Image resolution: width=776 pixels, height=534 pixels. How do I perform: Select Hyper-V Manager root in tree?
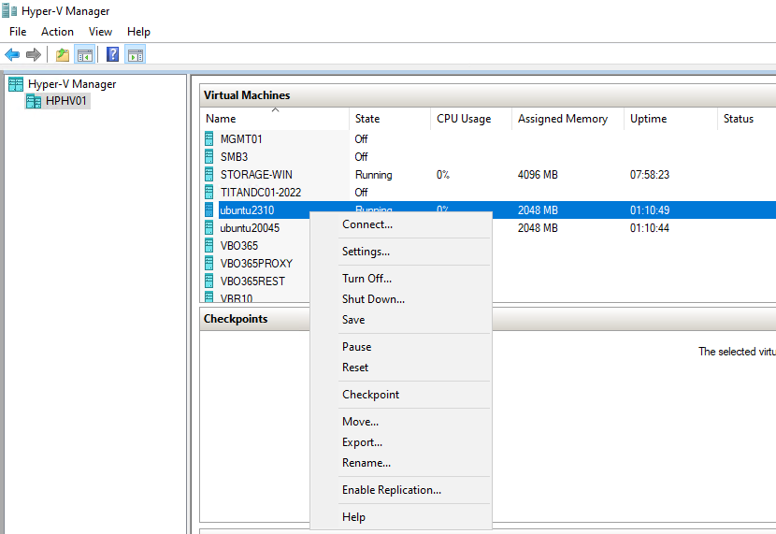coord(72,84)
